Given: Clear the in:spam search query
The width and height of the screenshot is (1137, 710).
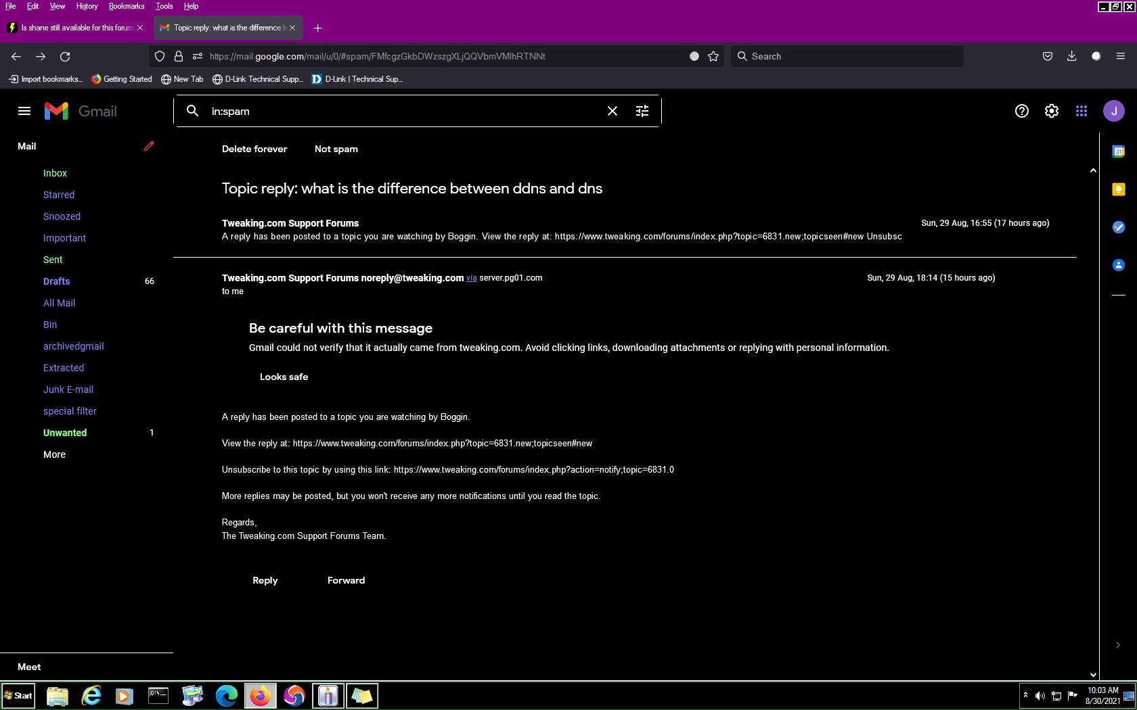Looking at the screenshot, I should (x=612, y=111).
